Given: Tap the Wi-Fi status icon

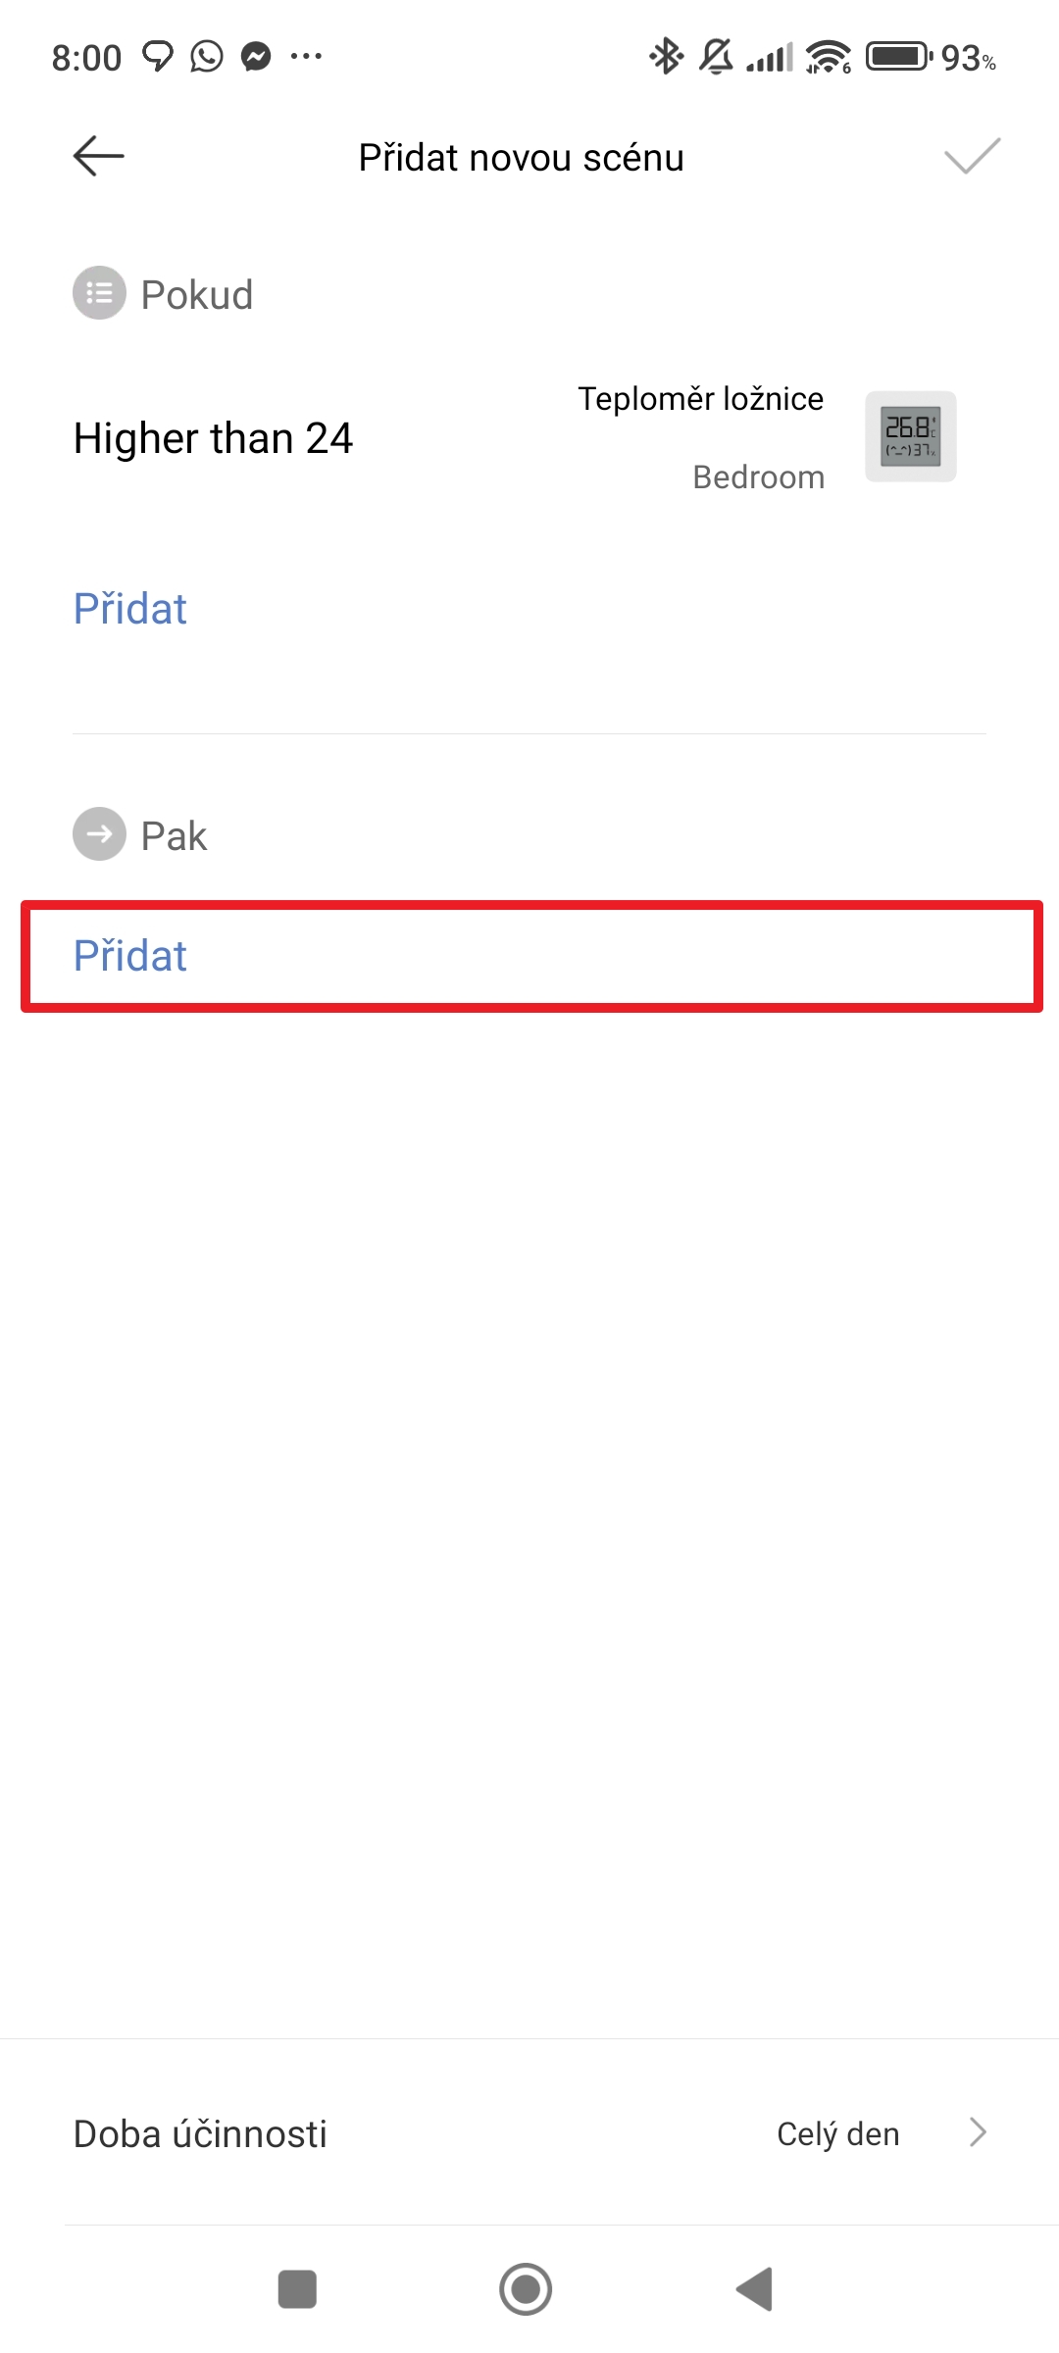Looking at the screenshot, I should [828, 57].
